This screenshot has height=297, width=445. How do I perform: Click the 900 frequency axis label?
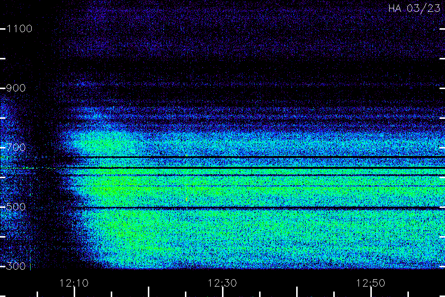click(16, 88)
